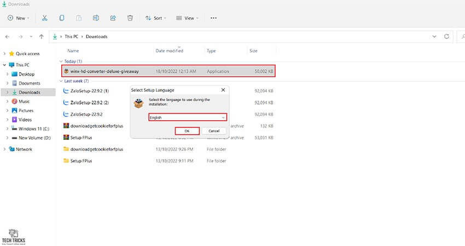Sort by Name column header
The height and width of the screenshot is (246, 465).
pos(73,51)
